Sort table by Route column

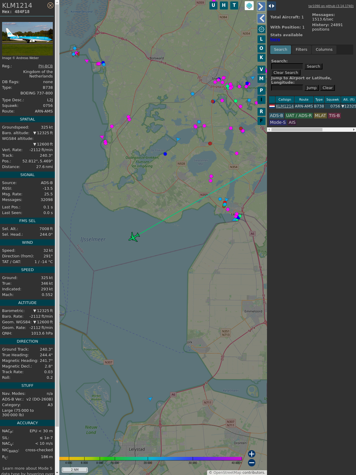(x=304, y=100)
